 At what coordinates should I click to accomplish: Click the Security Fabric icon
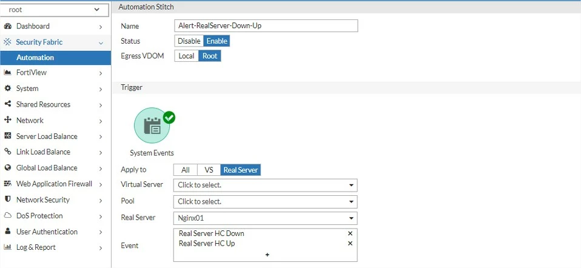coord(7,42)
